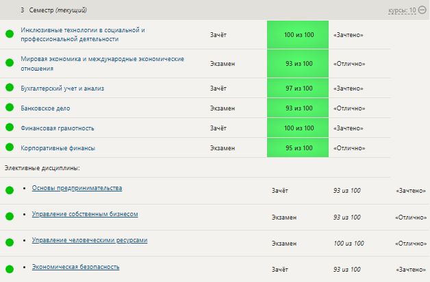This screenshot has width=430, height=282.
Task: Follow the «Управление человеческими ресурсами» link
Action: tap(90, 240)
